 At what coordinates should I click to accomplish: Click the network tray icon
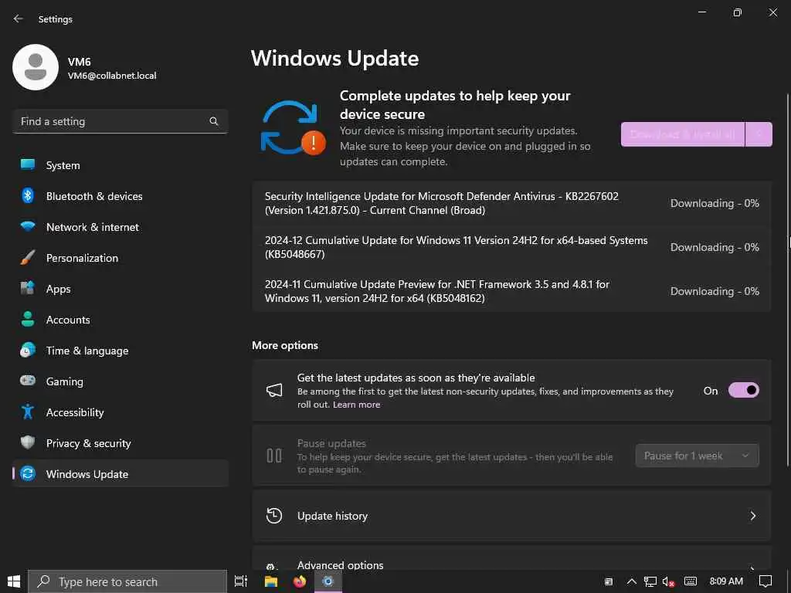click(x=650, y=581)
